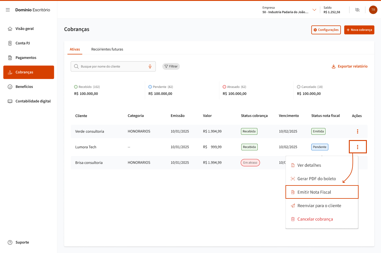381x253 pixels.
Task: Open actions menu for Verde consultoria
Action: point(357,132)
